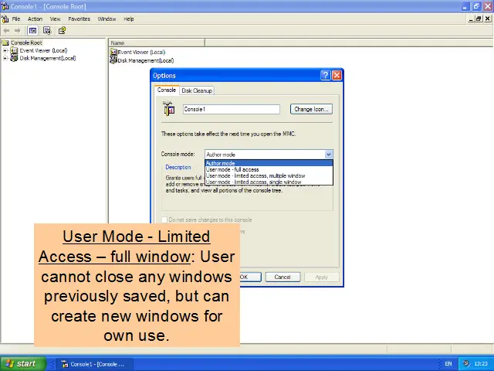Click the Back arrow in the toolbar
The image size is (494, 371).
tap(7, 30)
